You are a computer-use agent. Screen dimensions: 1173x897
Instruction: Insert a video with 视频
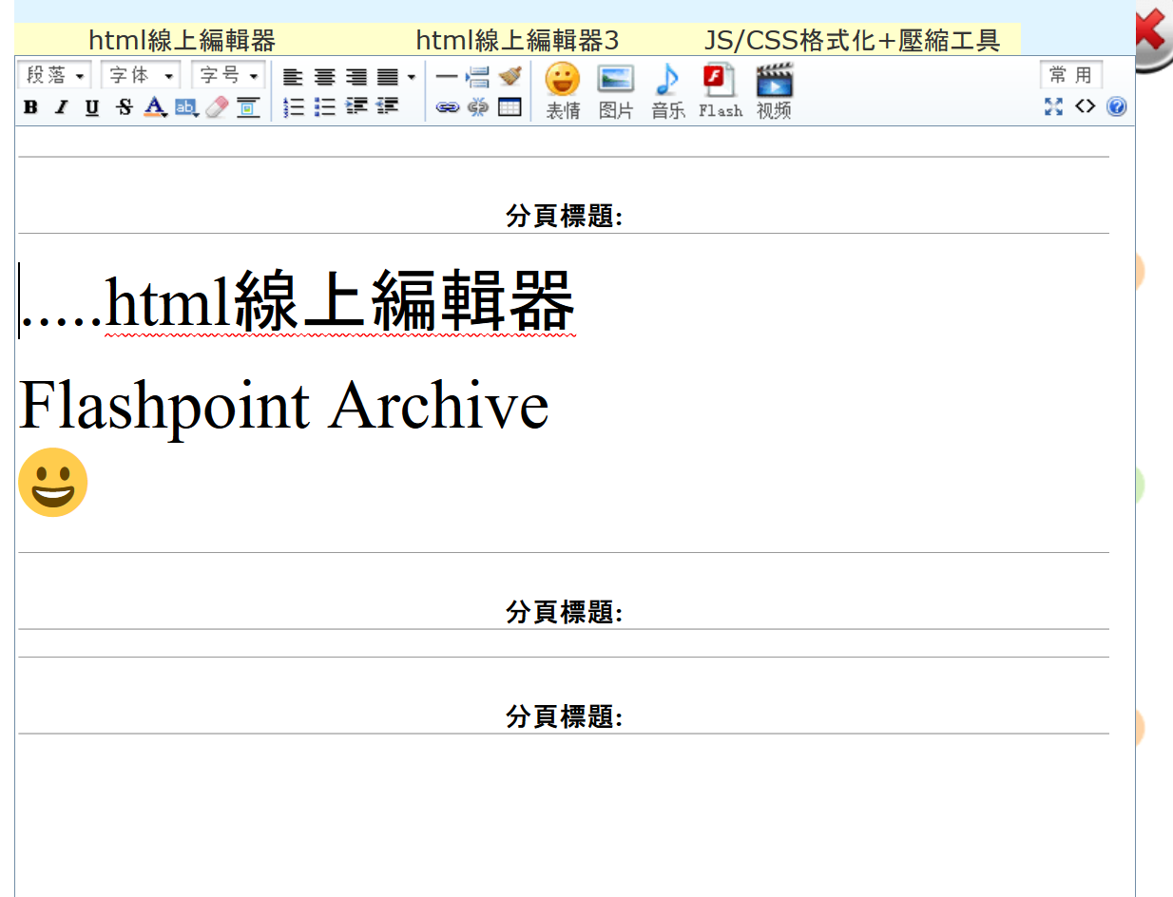click(774, 92)
